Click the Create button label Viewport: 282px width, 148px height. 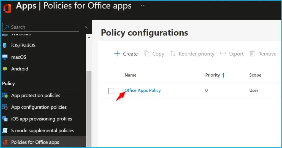130,54
